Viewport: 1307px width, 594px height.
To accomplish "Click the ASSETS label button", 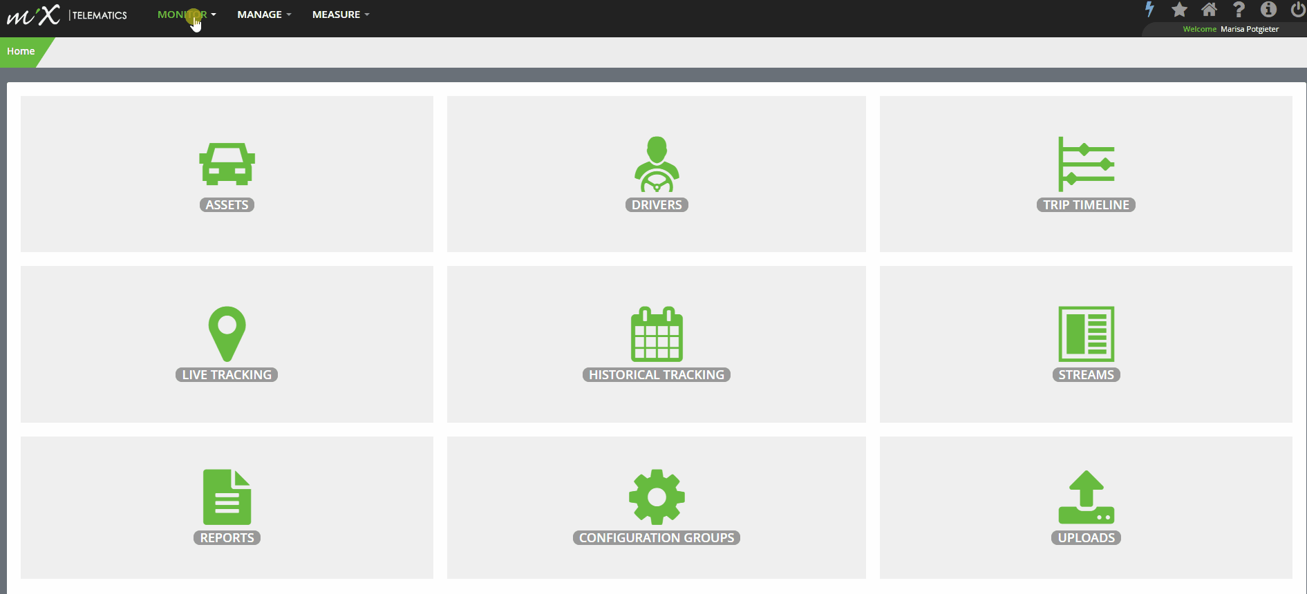I will click(x=227, y=205).
